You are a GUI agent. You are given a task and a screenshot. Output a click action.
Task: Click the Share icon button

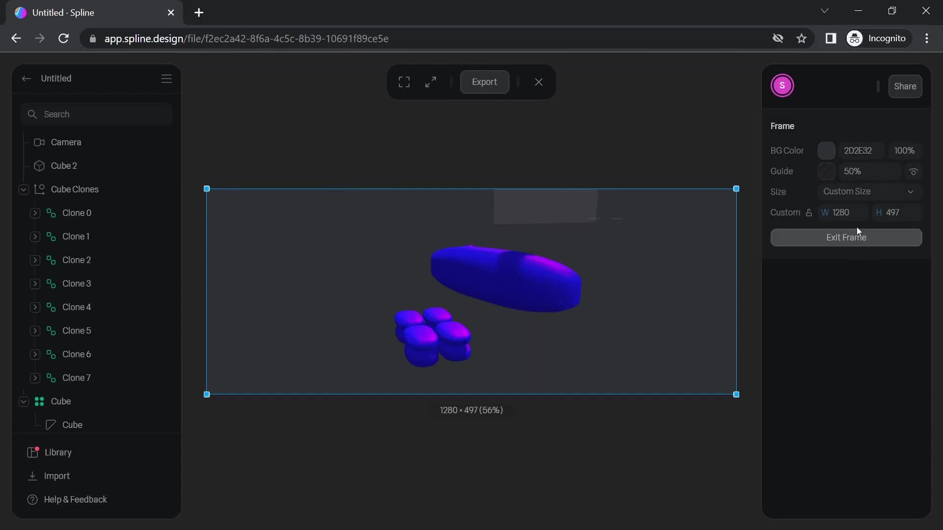coord(906,86)
